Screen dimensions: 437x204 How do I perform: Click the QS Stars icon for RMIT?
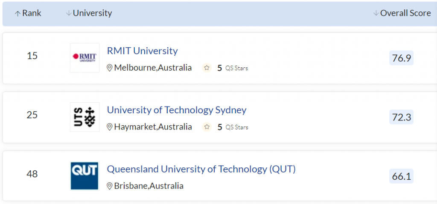(207, 68)
